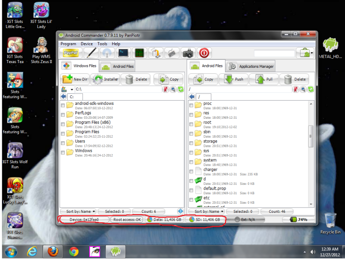Check the Users folder checkbox

[63, 143]
